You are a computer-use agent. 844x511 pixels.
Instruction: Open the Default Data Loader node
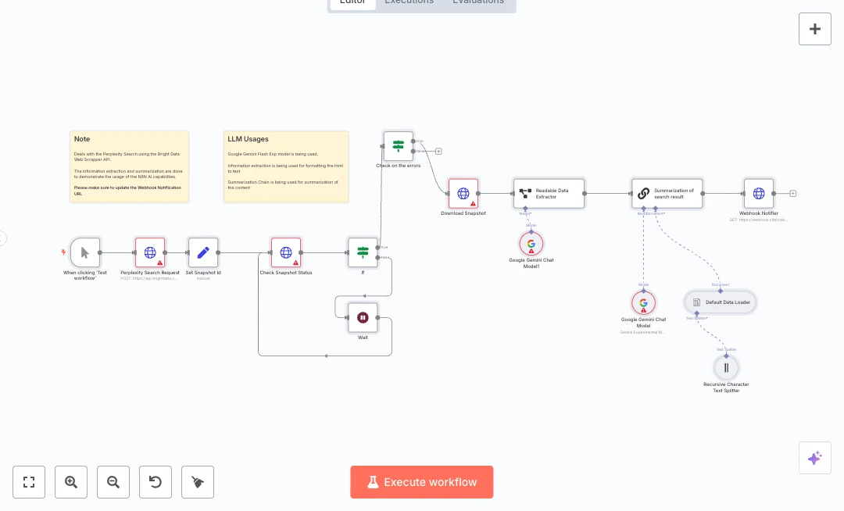pos(720,302)
